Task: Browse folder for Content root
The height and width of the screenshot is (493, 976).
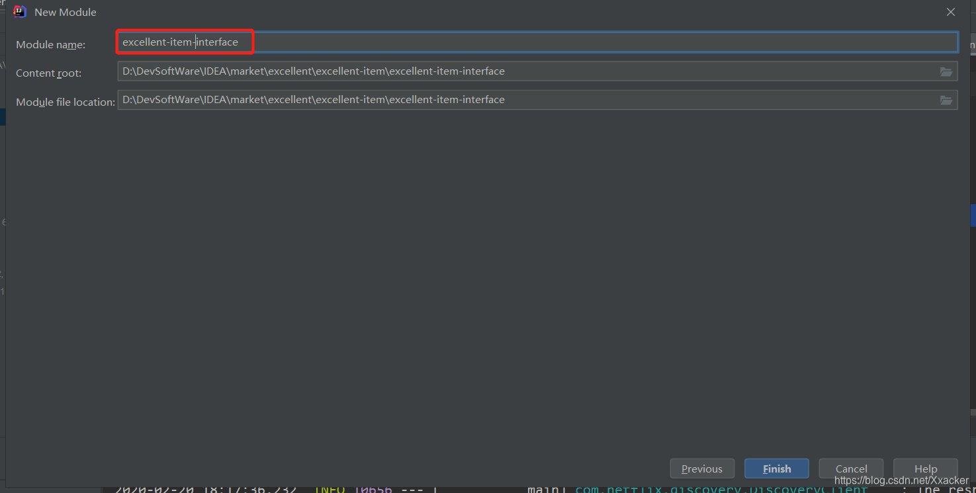Action: [946, 71]
